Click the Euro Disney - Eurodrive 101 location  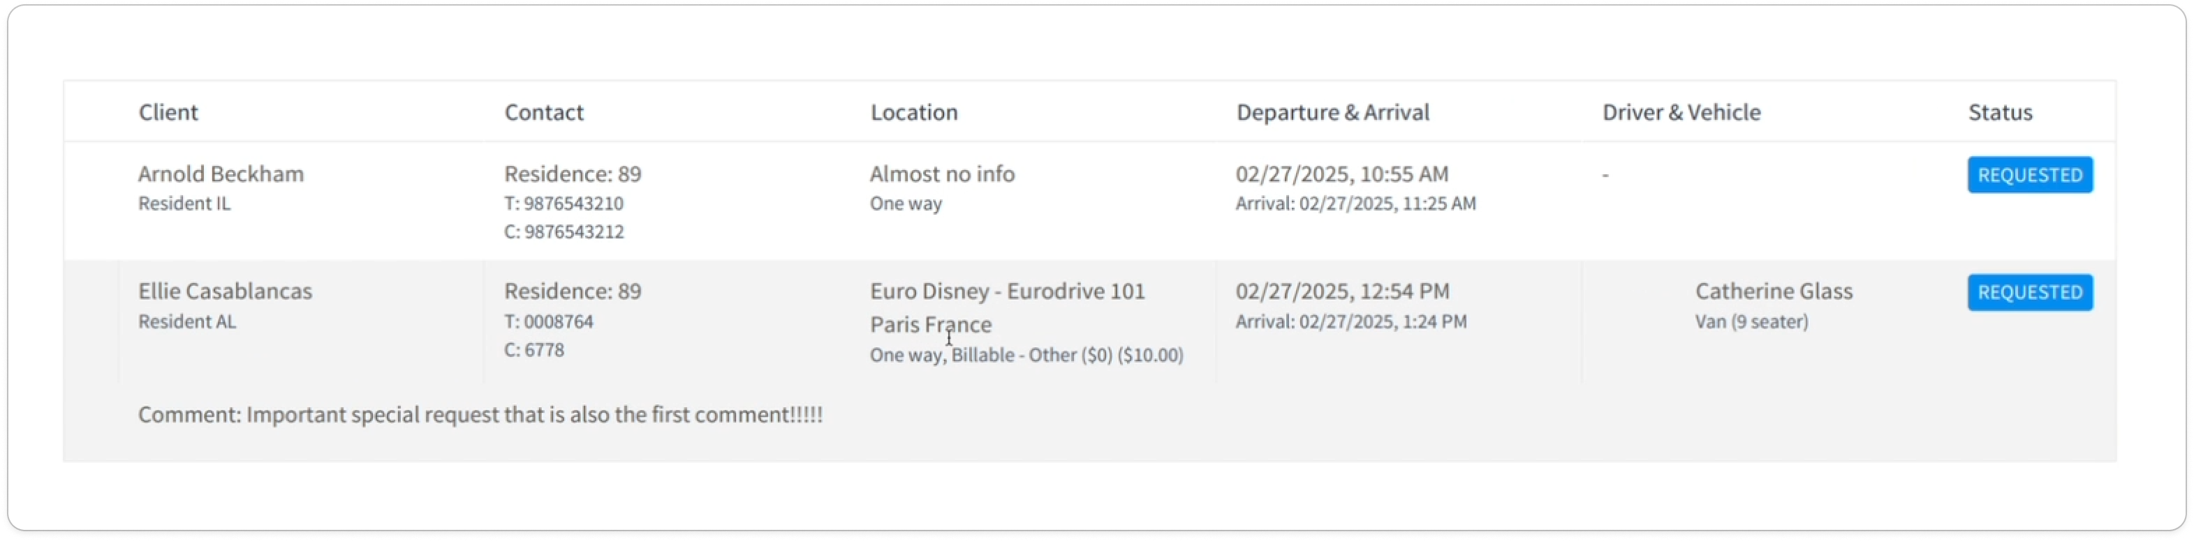pyautogui.click(x=1007, y=291)
